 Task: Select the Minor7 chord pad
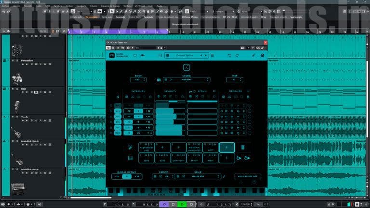click(x=195, y=158)
